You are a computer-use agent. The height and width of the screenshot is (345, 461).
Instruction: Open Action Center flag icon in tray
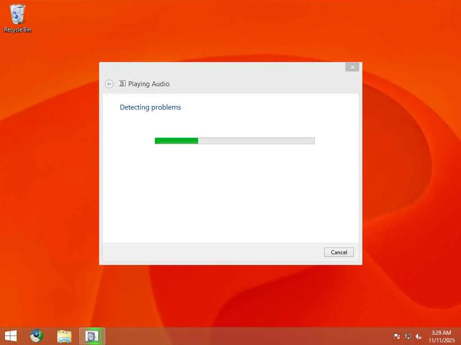pyautogui.click(x=397, y=336)
